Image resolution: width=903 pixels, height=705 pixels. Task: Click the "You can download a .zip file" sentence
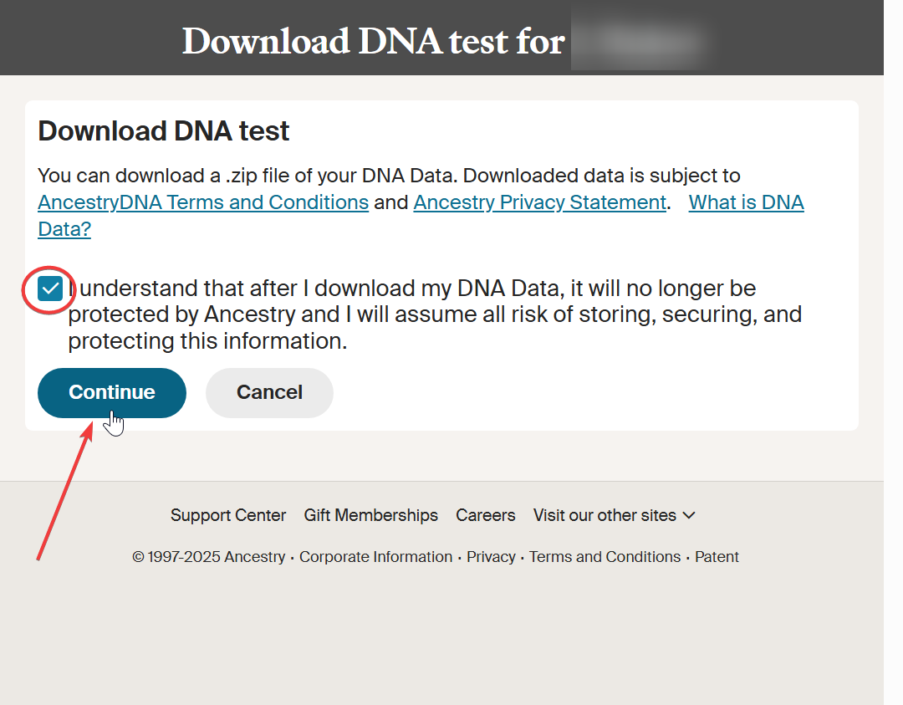coord(389,176)
